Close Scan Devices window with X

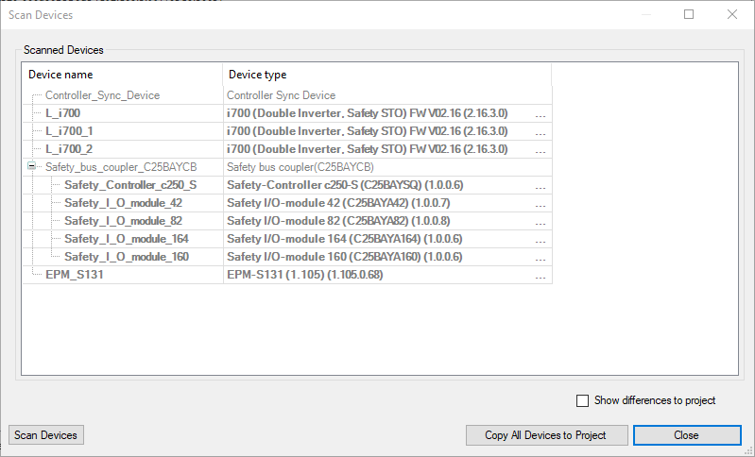click(732, 14)
